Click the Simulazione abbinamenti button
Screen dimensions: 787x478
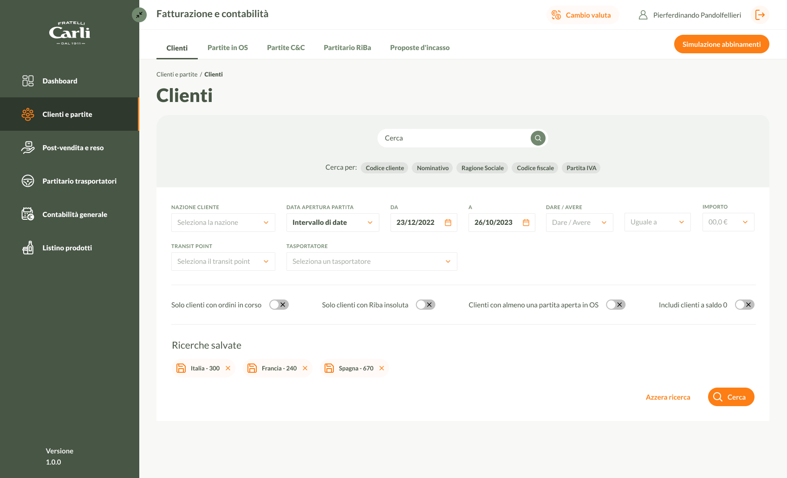click(721, 45)
